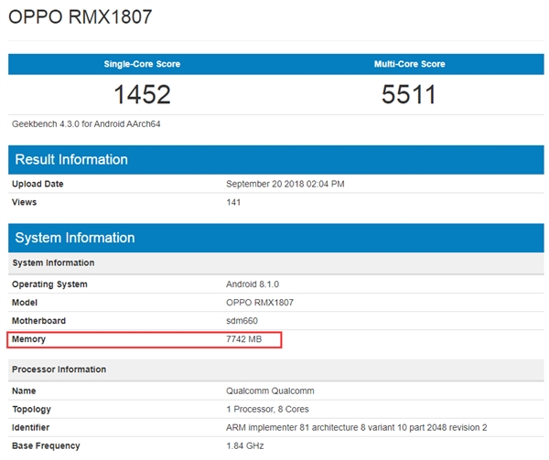Click the Result Information section banner
Viewport: 549px width, 460px height.
71,159
